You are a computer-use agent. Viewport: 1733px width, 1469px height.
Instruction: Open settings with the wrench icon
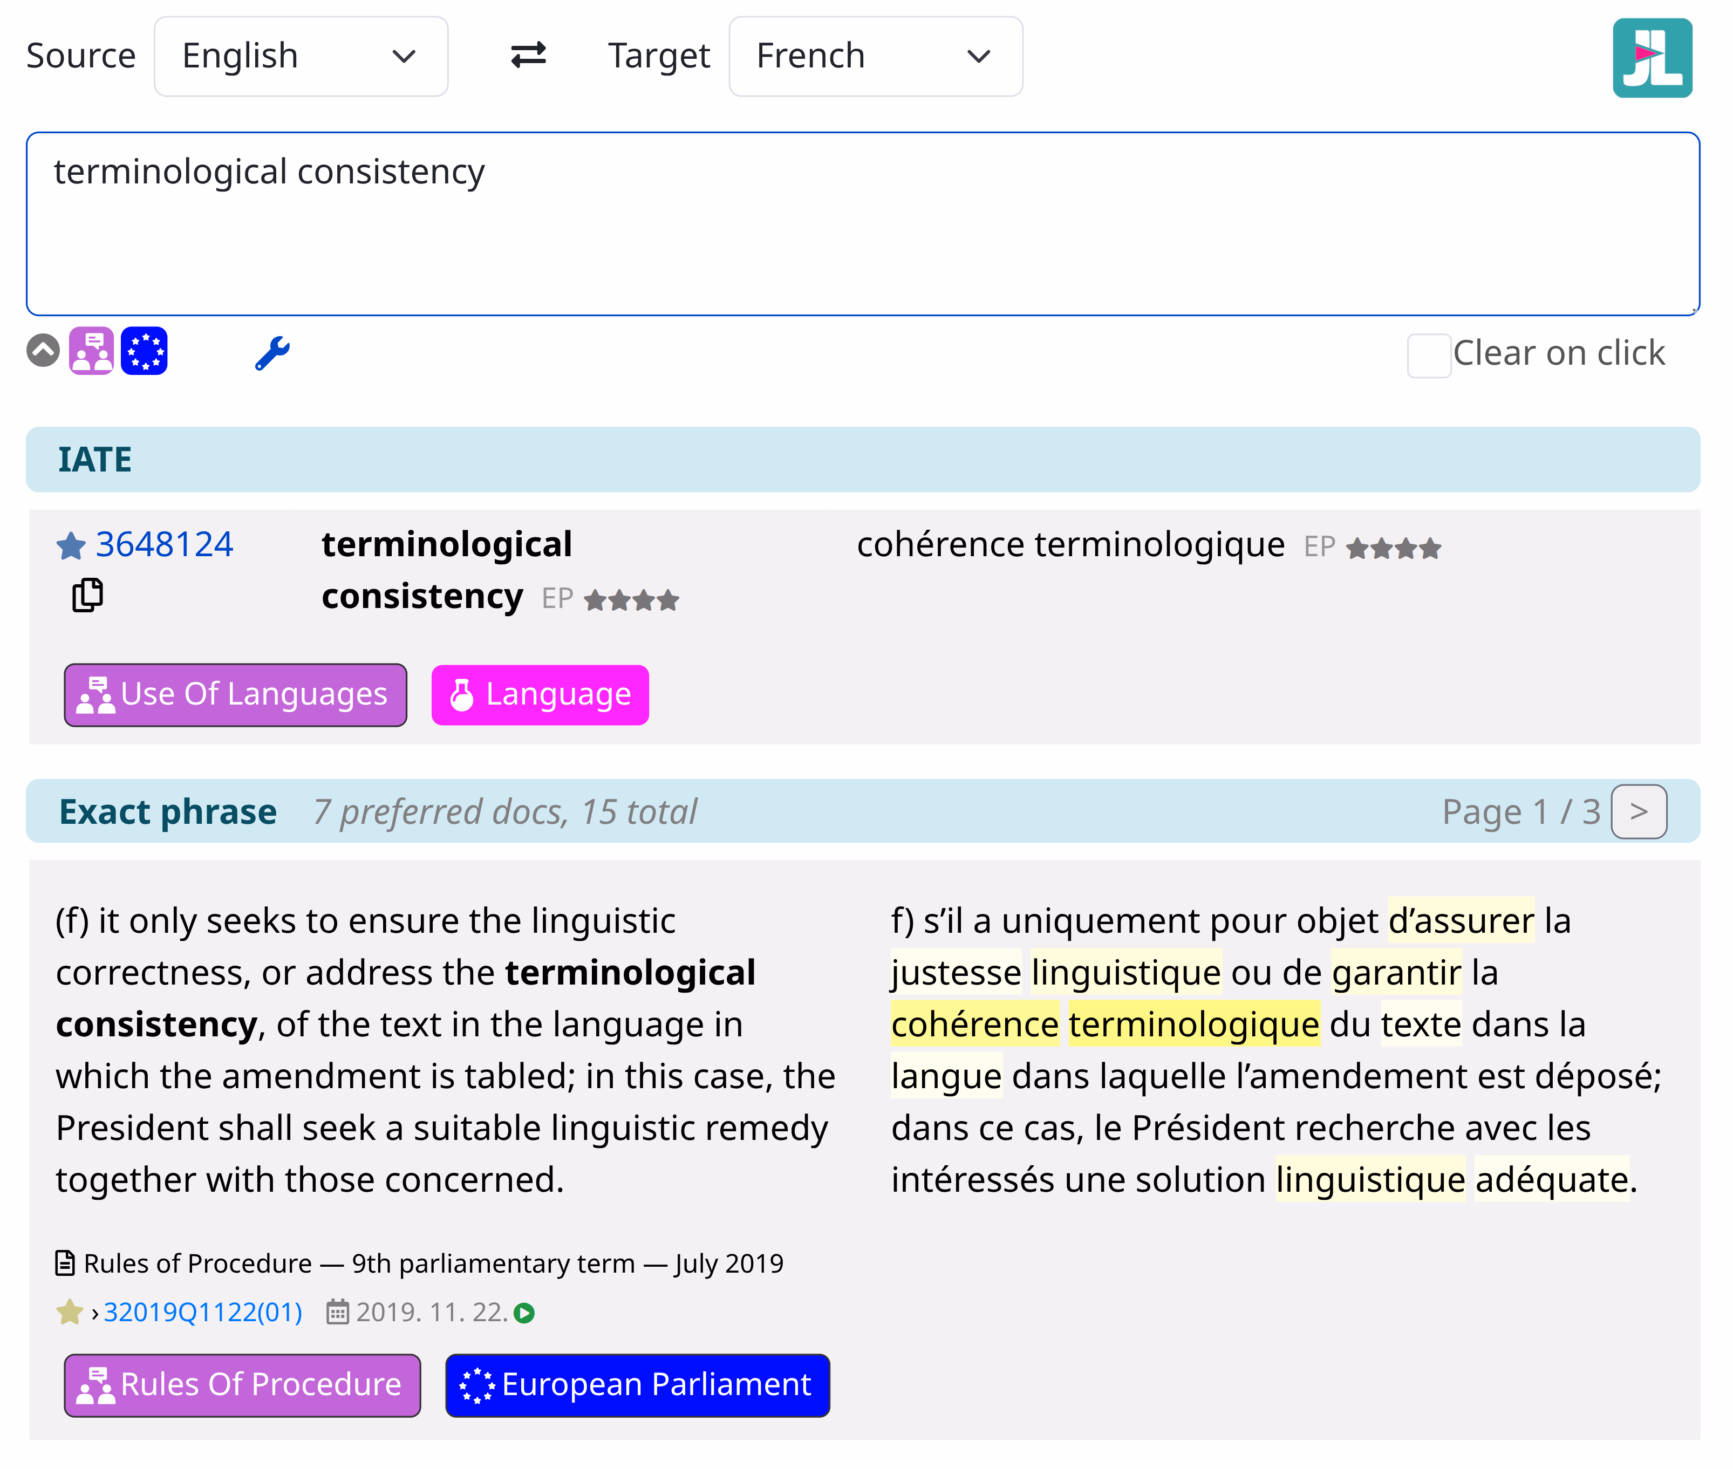272,352
